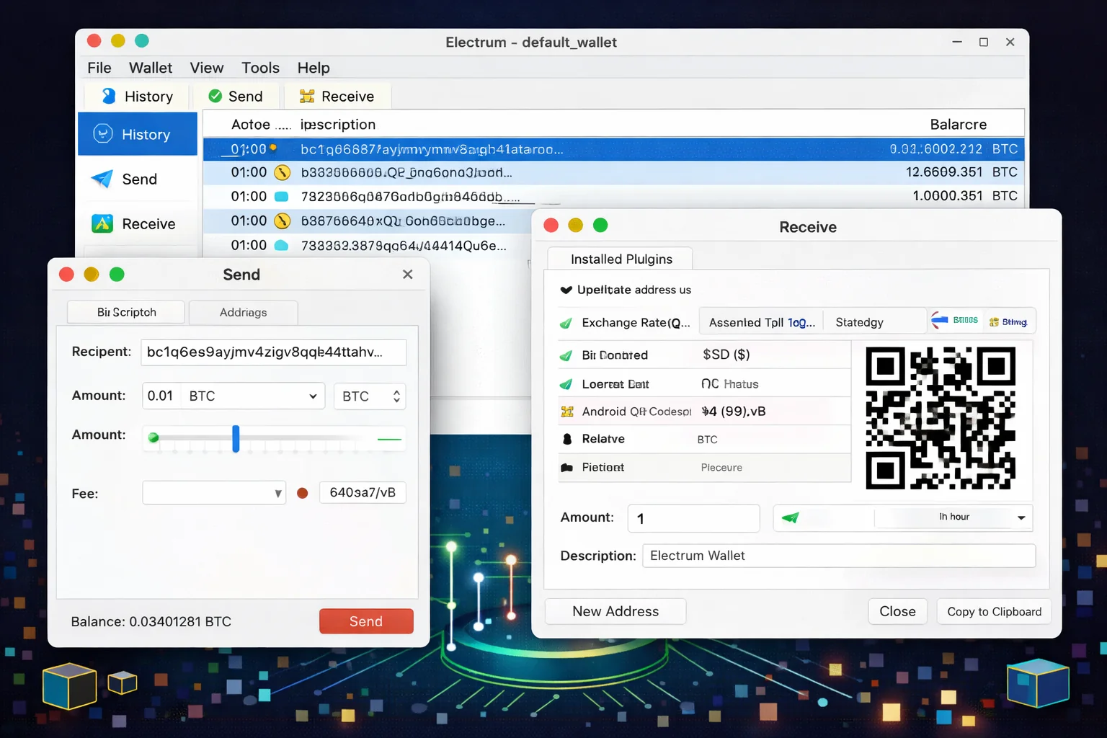Open the History panel via sidebar clock icon

click(x=103, y=134)
